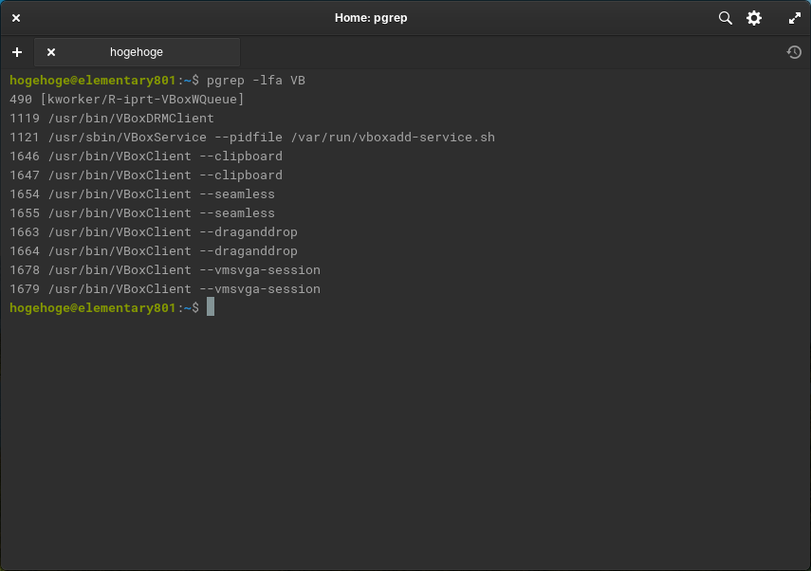This screenshot has width=811, height=571.
Task: Click the PID 1678 vmsvga-session line
Action: tap(165, 270)
